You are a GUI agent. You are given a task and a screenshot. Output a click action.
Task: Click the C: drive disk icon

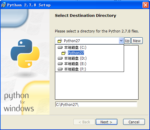click(60, 47)
